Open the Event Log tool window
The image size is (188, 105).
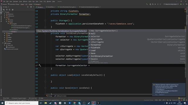pyautogui.click(x=182, y=98)
